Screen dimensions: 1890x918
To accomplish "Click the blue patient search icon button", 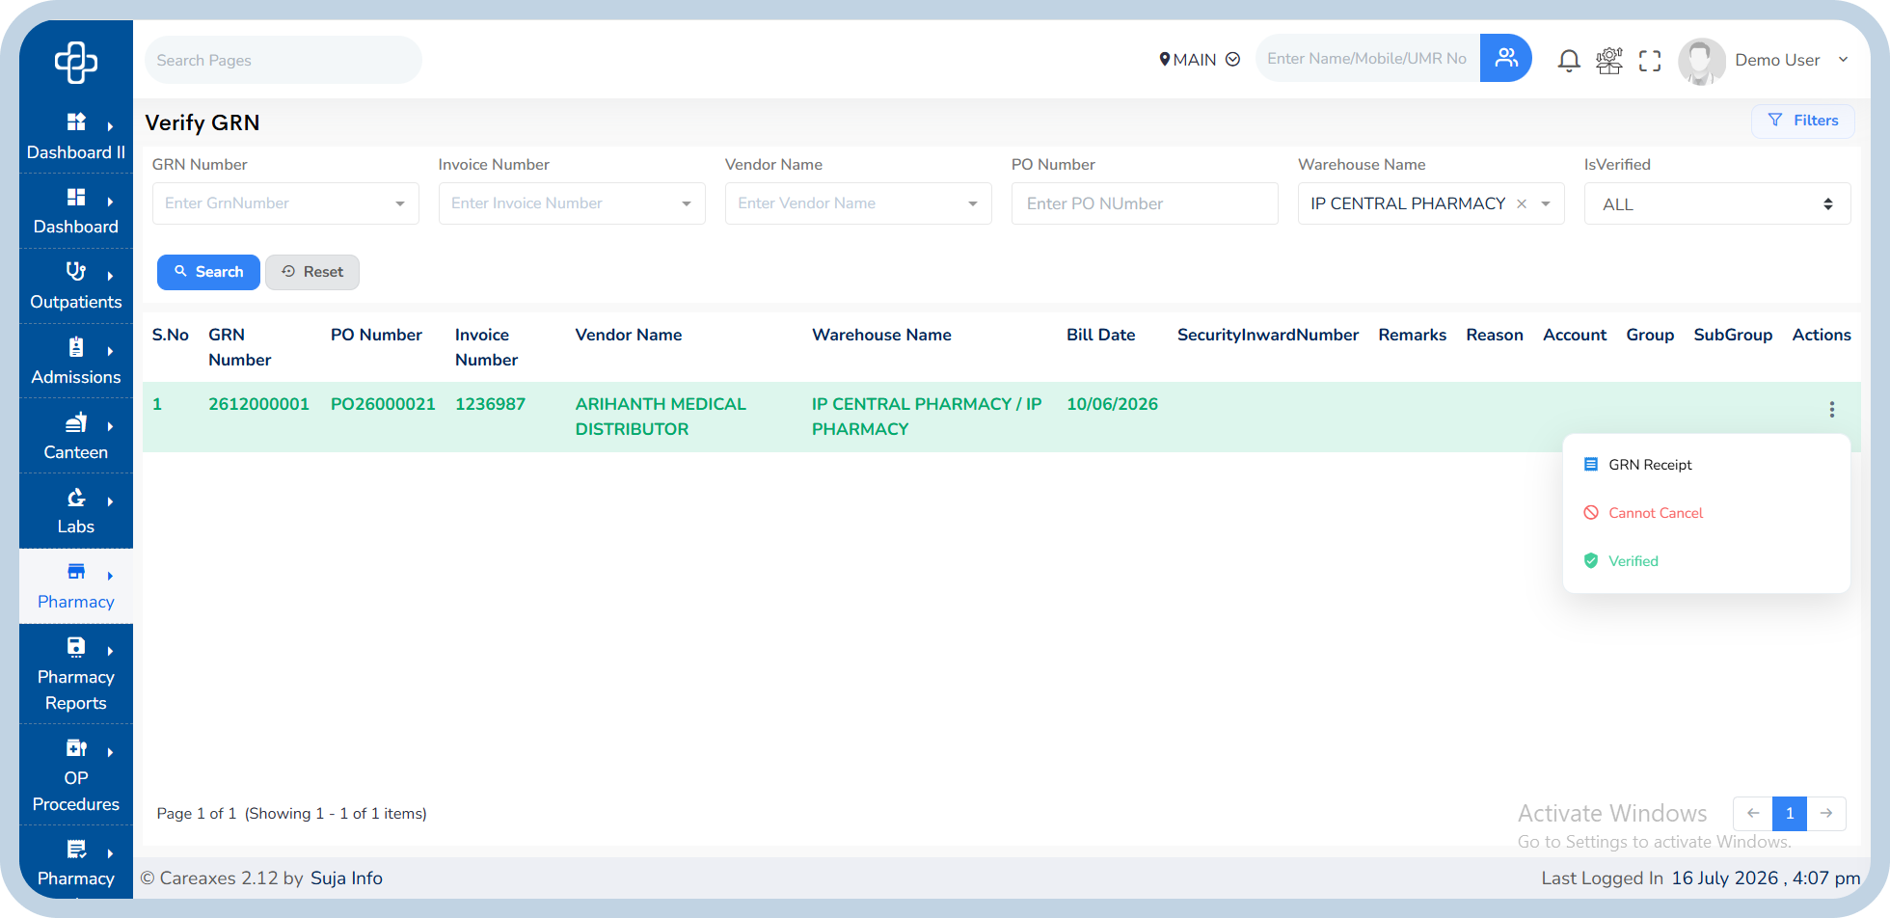I will (x=1506, y=58).
